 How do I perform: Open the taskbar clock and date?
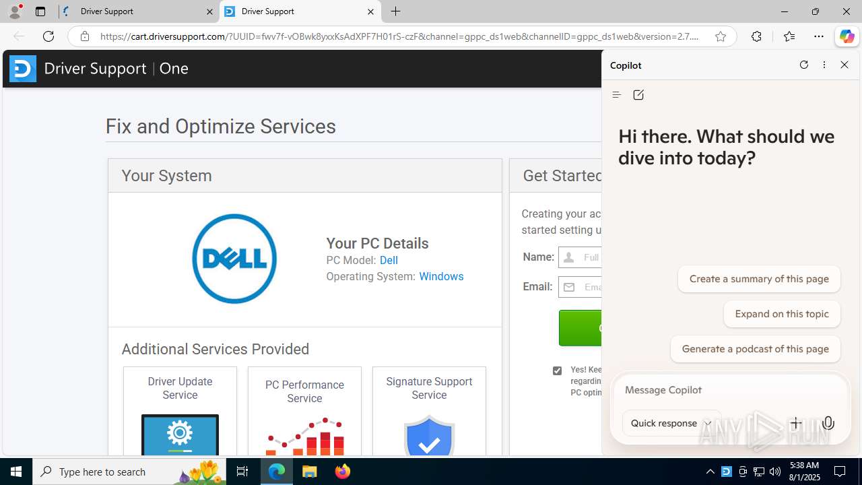click(x=804, y=472)
